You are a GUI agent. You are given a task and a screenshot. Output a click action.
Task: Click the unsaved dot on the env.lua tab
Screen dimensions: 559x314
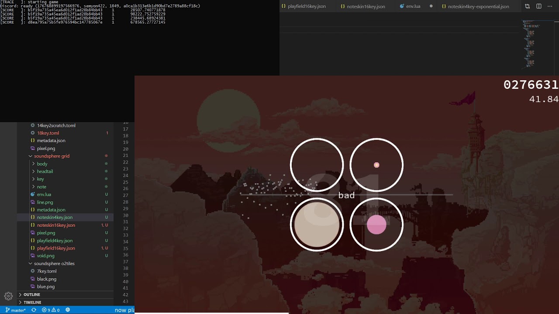[431, 7]
